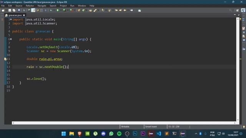246x138 pixels.
Task: Click the warning marker on line 11
Action: pos(5,59)
